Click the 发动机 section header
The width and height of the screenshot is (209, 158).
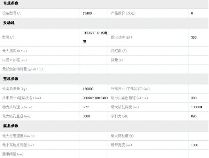tap(9, 23)
